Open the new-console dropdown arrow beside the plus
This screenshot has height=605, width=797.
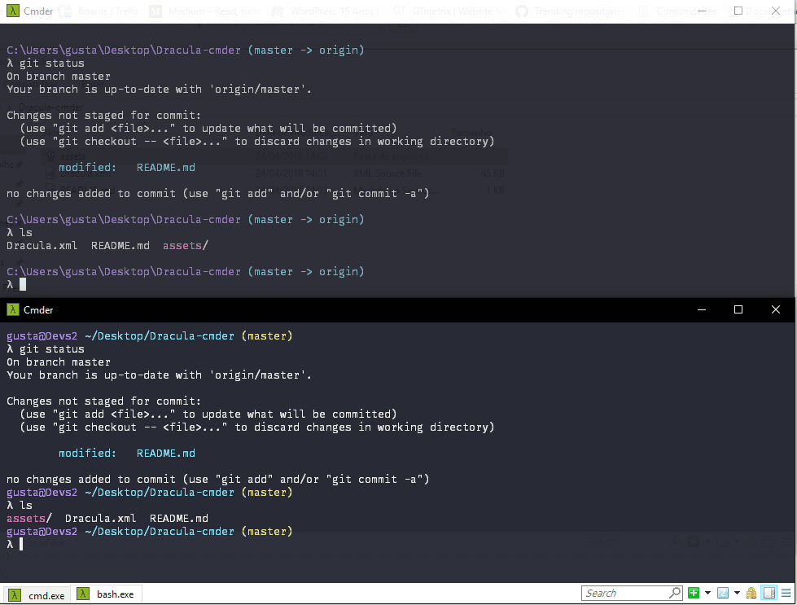707,592
